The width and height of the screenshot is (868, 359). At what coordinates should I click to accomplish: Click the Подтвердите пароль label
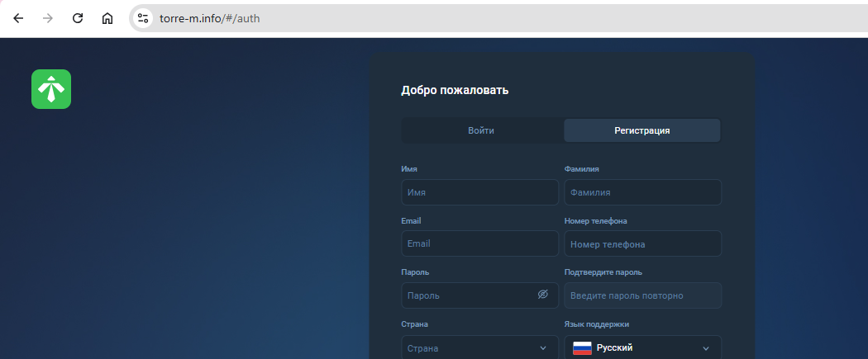pyautogui.click(x=603, y=272)
